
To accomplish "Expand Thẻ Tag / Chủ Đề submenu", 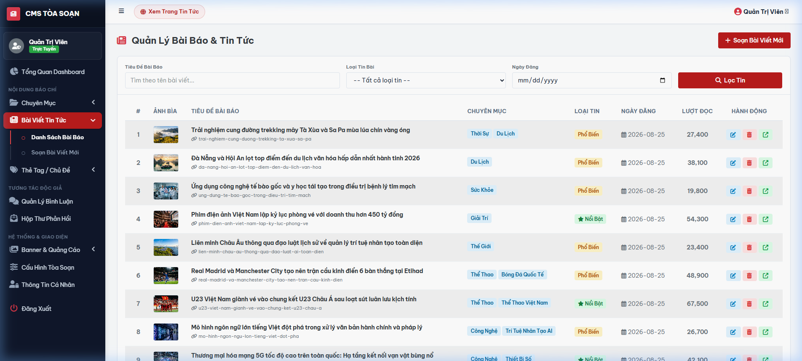I will [x=53, y=170].
